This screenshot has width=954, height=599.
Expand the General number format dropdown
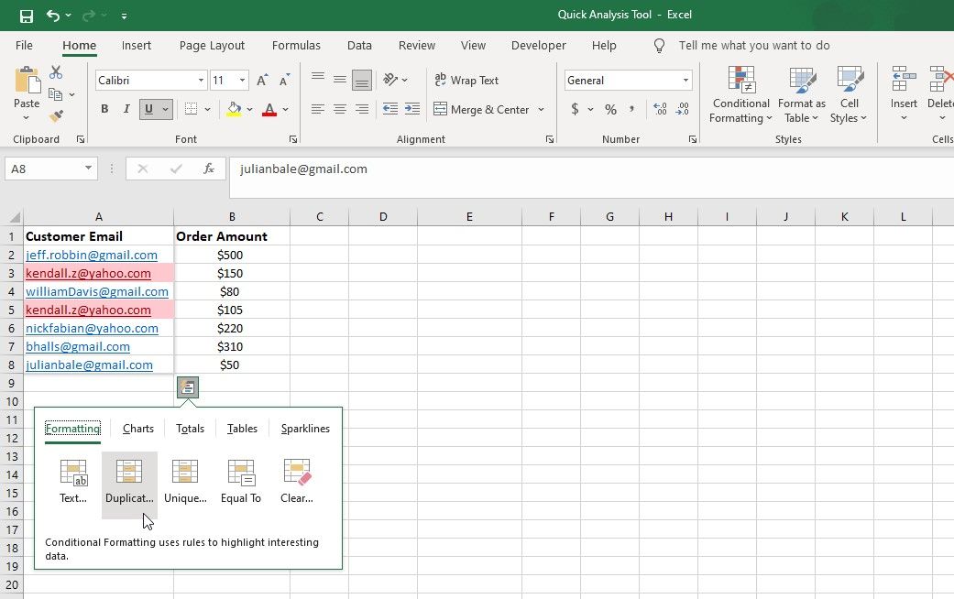[685, 81]
